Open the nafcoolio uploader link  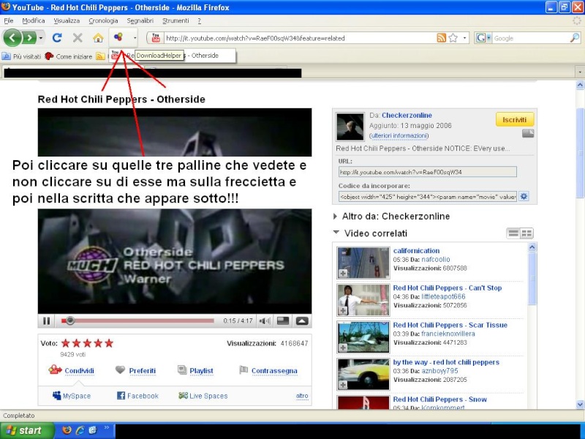point(435,259)
